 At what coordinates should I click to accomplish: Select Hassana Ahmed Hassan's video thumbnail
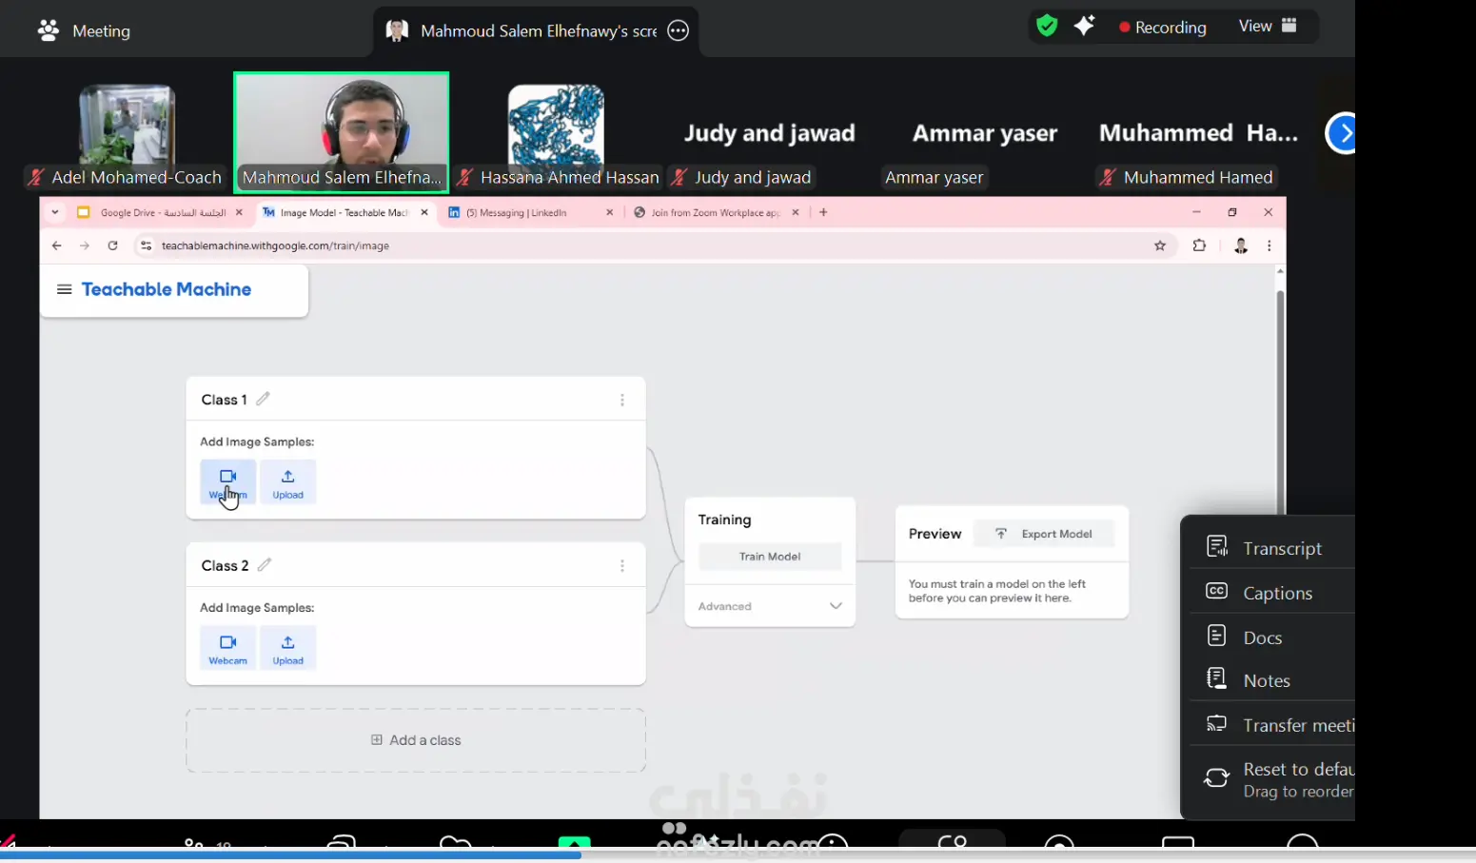pos(557,132)
